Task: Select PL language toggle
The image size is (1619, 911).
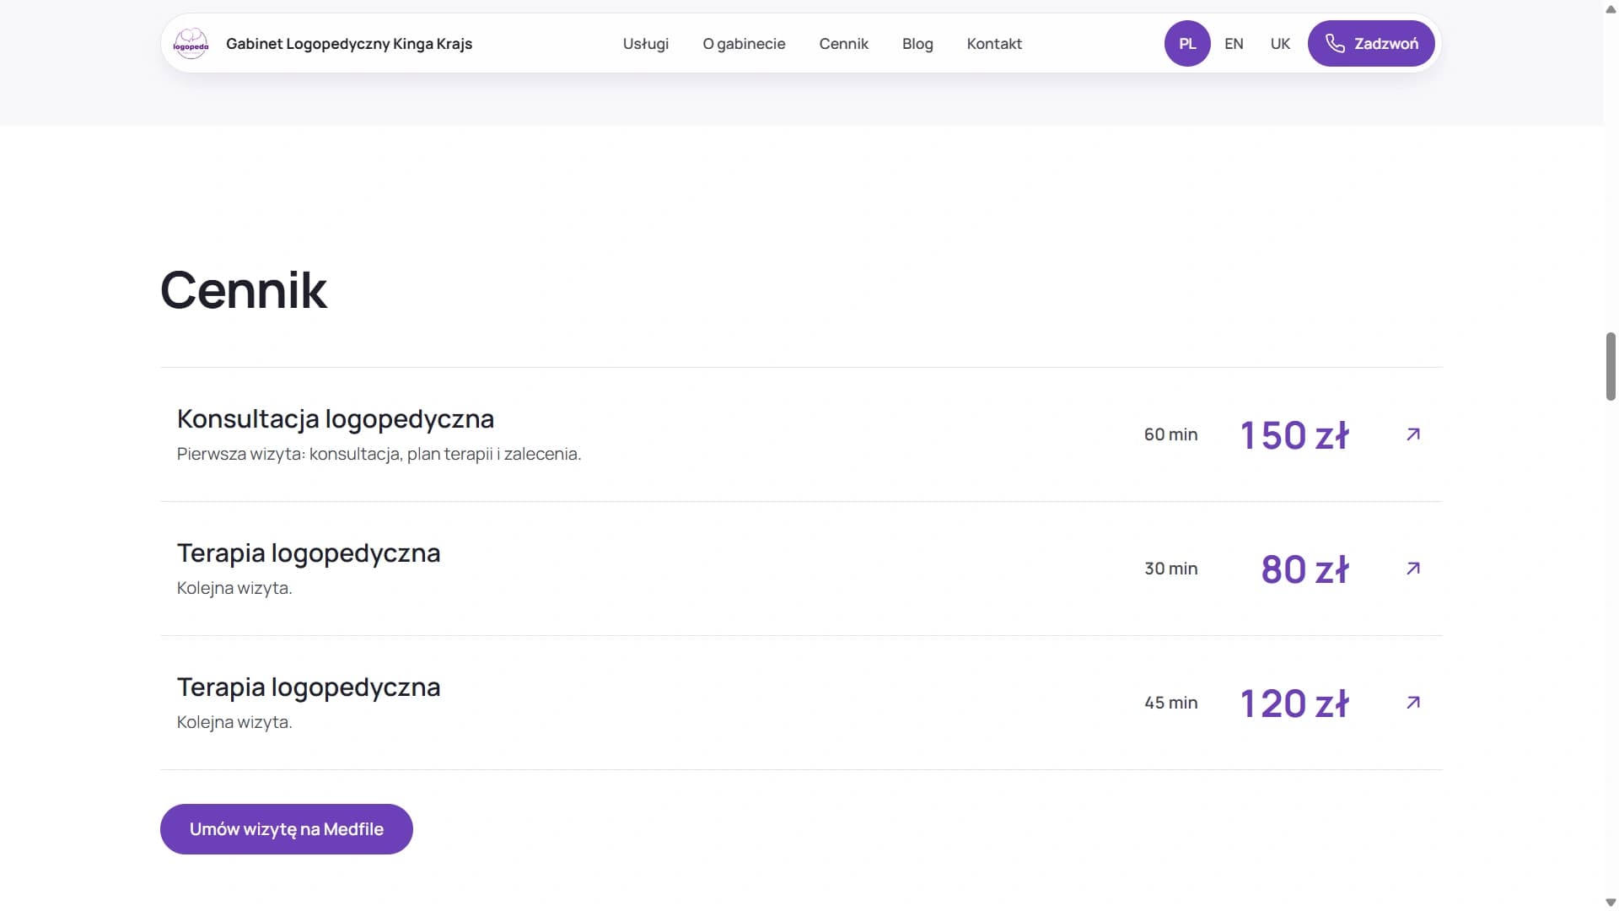Action: click(1187, 44)
